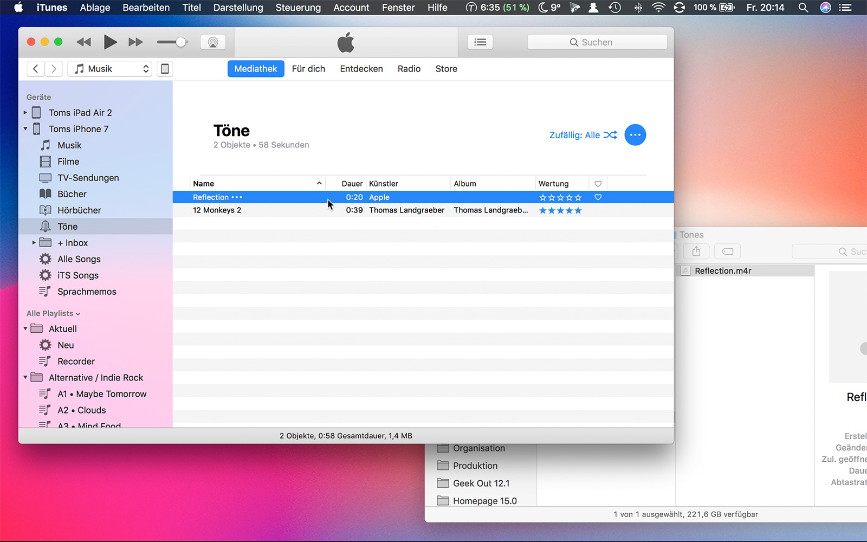The height and width of the screenshot is (542, 867).
Task: Click the heart column header
Action: [x=598, y=184]
